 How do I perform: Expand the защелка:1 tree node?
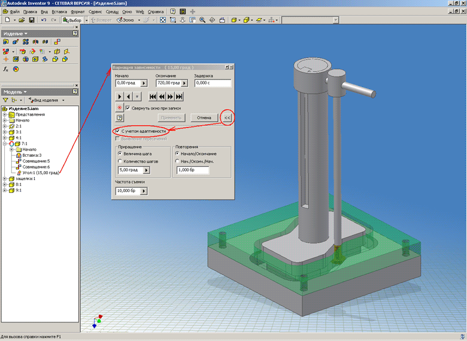click(x=4, y=179)
